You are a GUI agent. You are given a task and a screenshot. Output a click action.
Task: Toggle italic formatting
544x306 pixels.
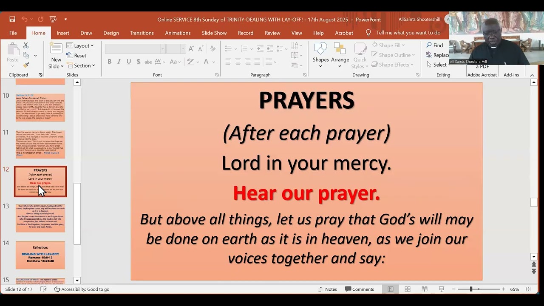point(119,62)
